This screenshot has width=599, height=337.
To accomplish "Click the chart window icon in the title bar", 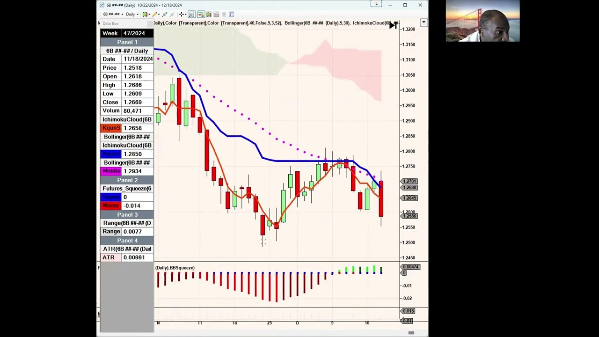I will pos(102,5).
